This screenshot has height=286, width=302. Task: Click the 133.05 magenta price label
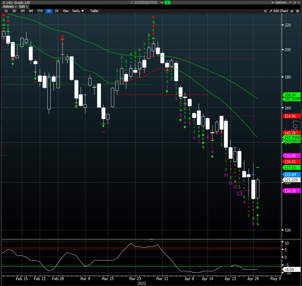pos(291,156)
